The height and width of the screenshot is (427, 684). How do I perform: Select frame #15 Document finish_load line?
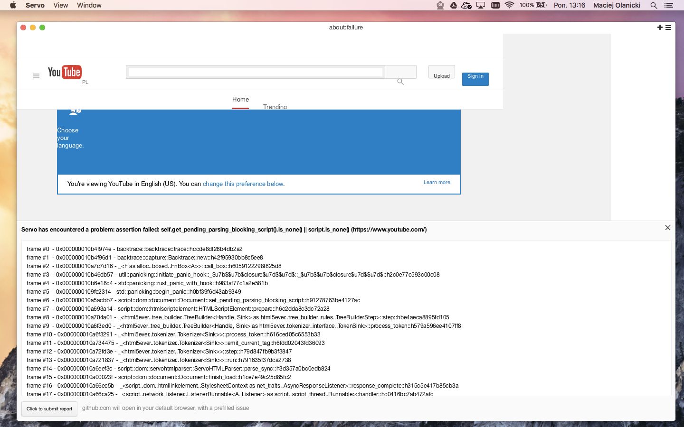tap(159, 377)
